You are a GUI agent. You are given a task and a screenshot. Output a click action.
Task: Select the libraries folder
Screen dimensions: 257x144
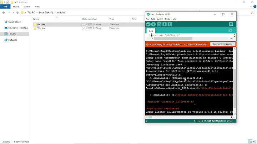41,25
